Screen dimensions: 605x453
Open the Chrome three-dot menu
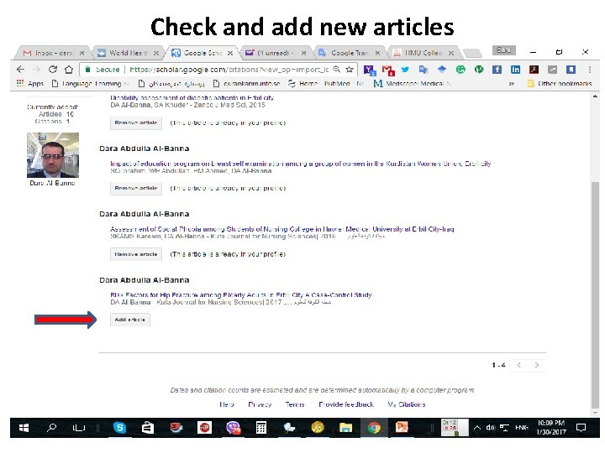[x=590, y=70]
